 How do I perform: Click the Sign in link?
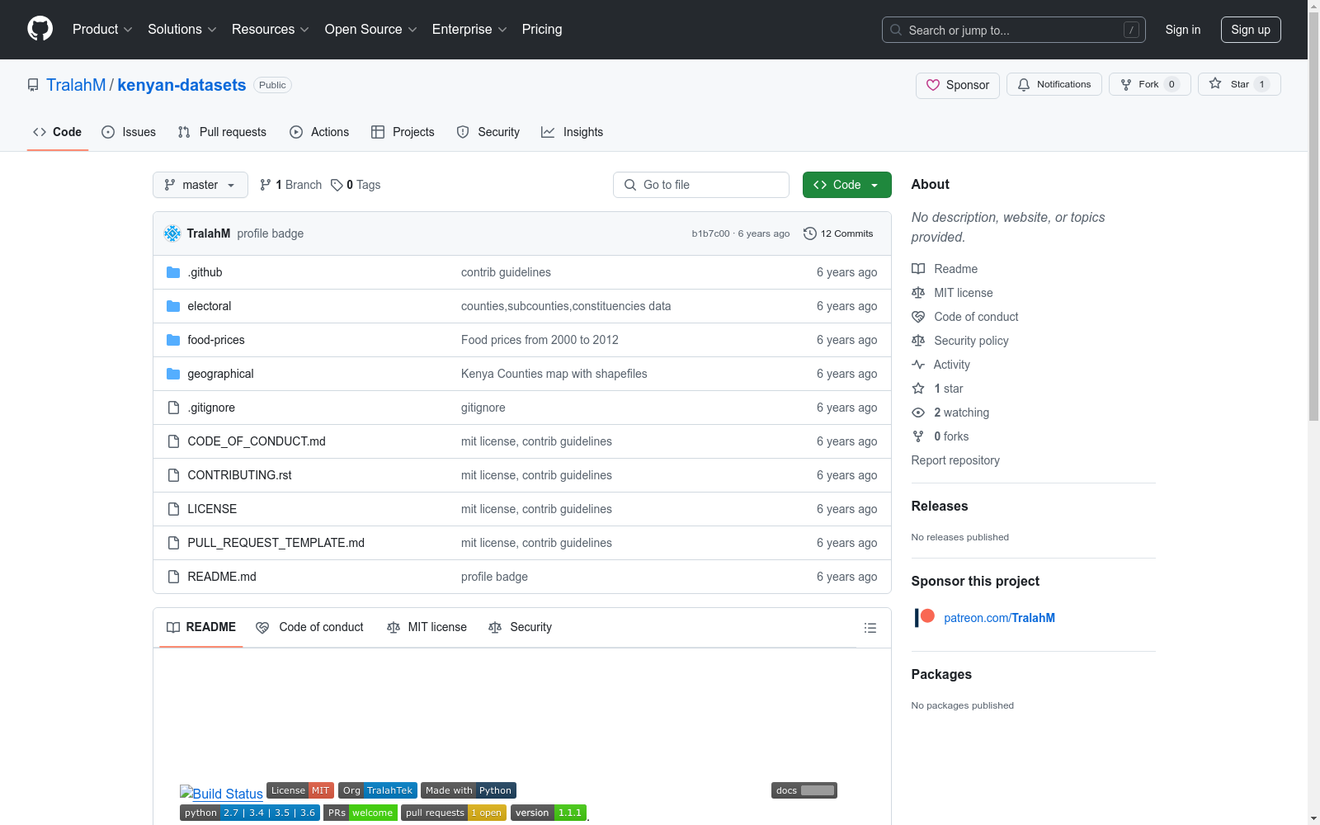coord(1183,30)
